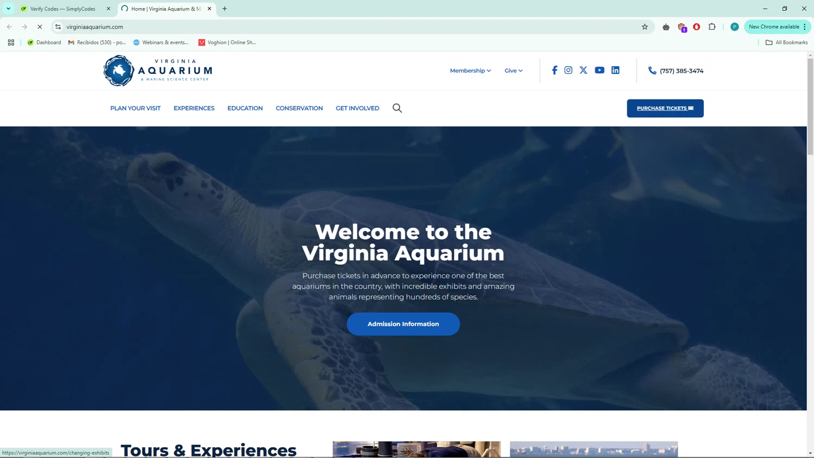Screen dimensions: 814x458
Task: Open the Chrome profile avatar
Action: click(734, 27)
